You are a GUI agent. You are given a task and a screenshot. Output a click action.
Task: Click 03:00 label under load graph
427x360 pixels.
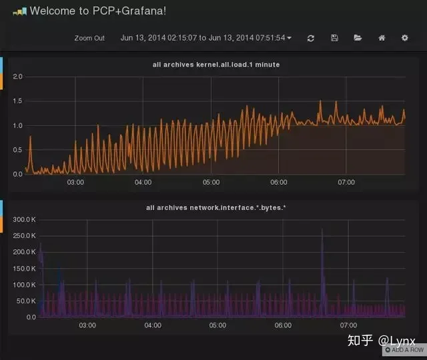click(75, 182)
